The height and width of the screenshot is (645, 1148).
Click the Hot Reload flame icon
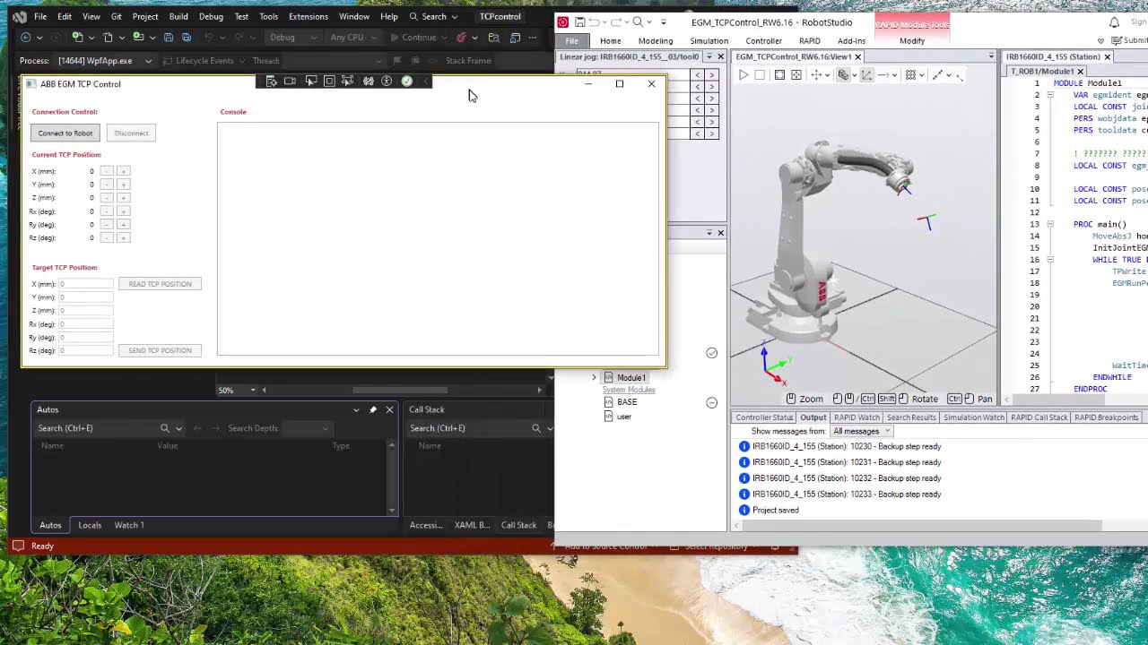tap(461, 38)
